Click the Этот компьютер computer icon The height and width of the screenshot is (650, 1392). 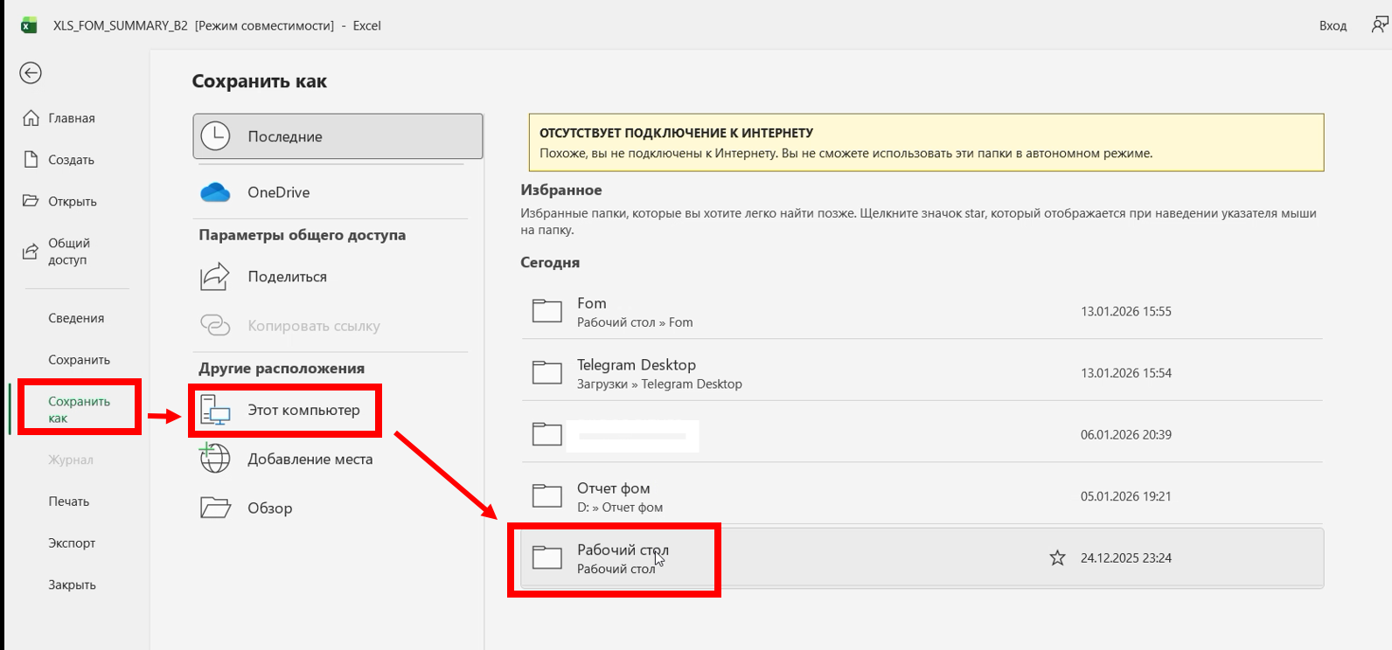click(215, 410)
